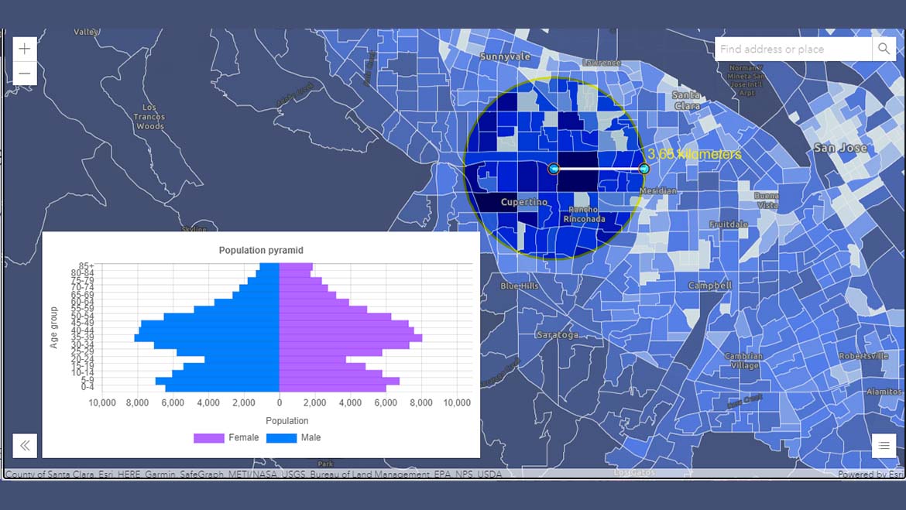Expand the bottom-right map tools panel
Screen dimensions: 906x510
click(884, 445)
